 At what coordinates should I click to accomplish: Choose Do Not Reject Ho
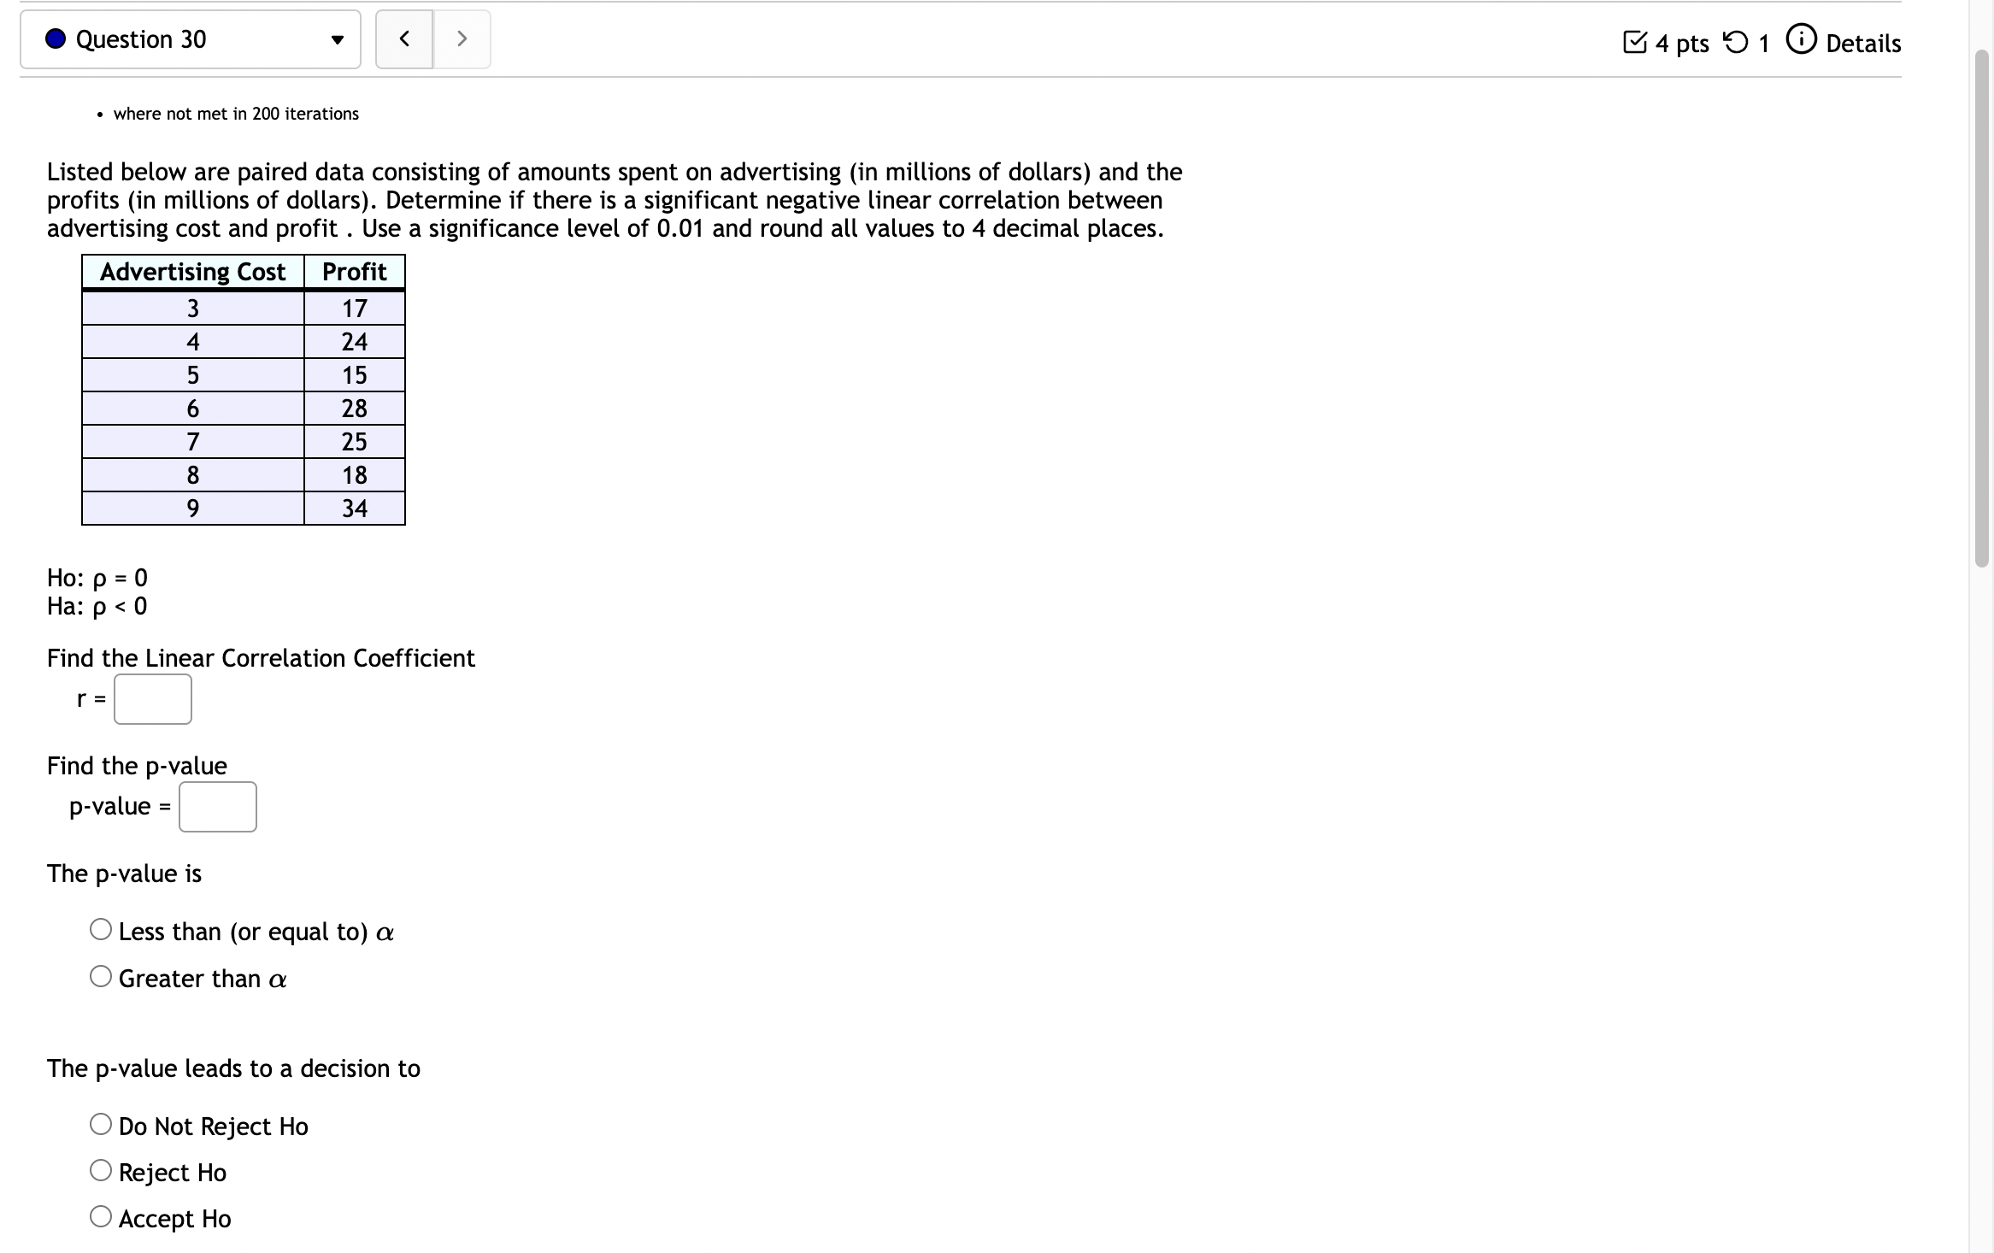coord(101,1125)
